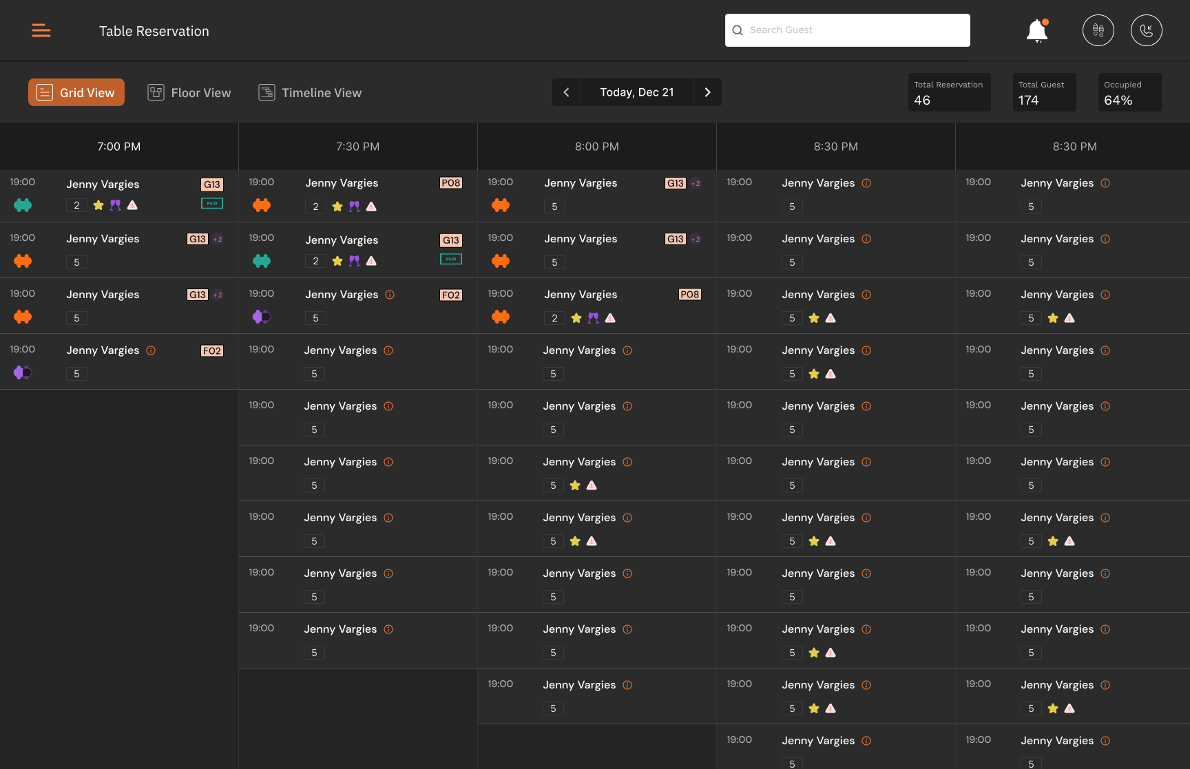Click warning triangle in 8:00 PM PO8 row

(x=611, y=318)
